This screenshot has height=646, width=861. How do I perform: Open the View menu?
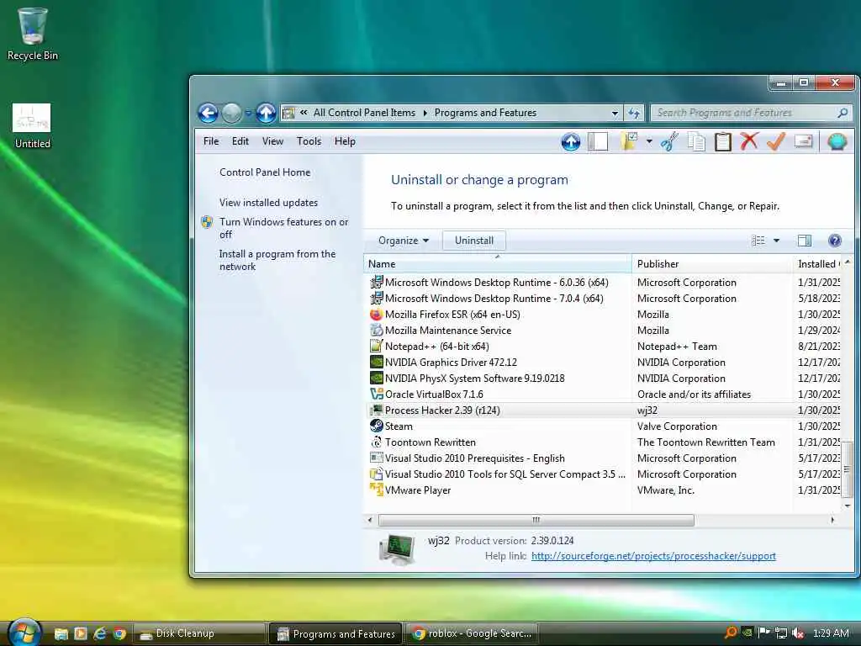[x=272, y=141]
